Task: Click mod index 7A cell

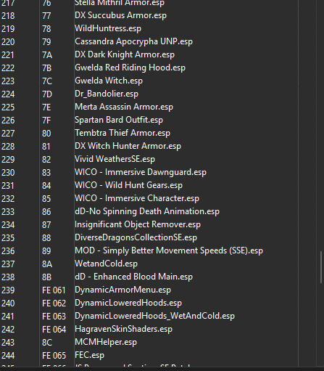Action: coord(47,54)
